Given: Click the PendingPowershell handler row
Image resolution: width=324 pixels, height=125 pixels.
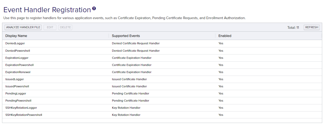Looking at the screenshot, I should [x=18, y=101].
